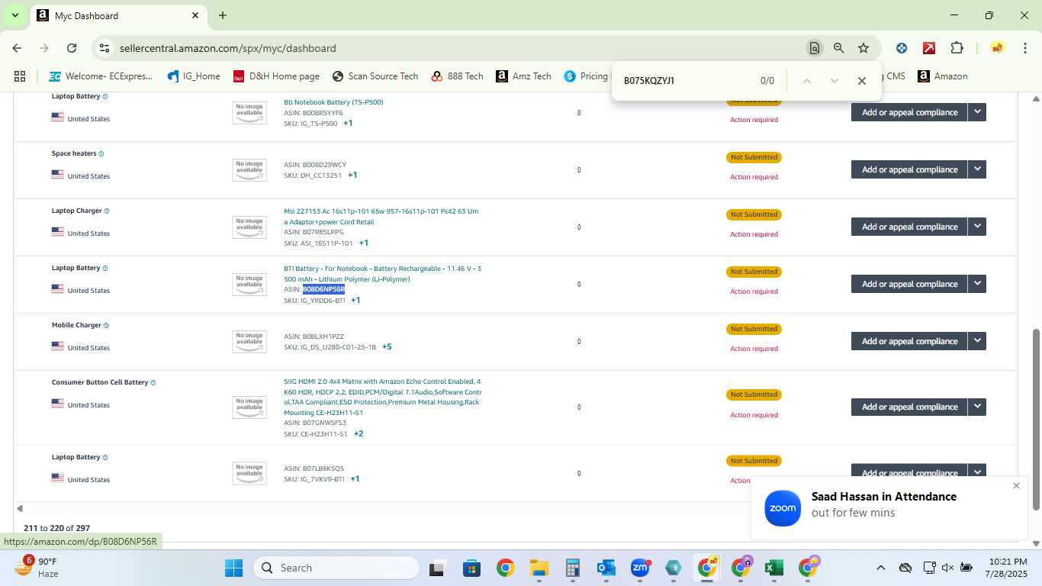
Task: Reload the Seller Central page
Action: pos(72,48)
